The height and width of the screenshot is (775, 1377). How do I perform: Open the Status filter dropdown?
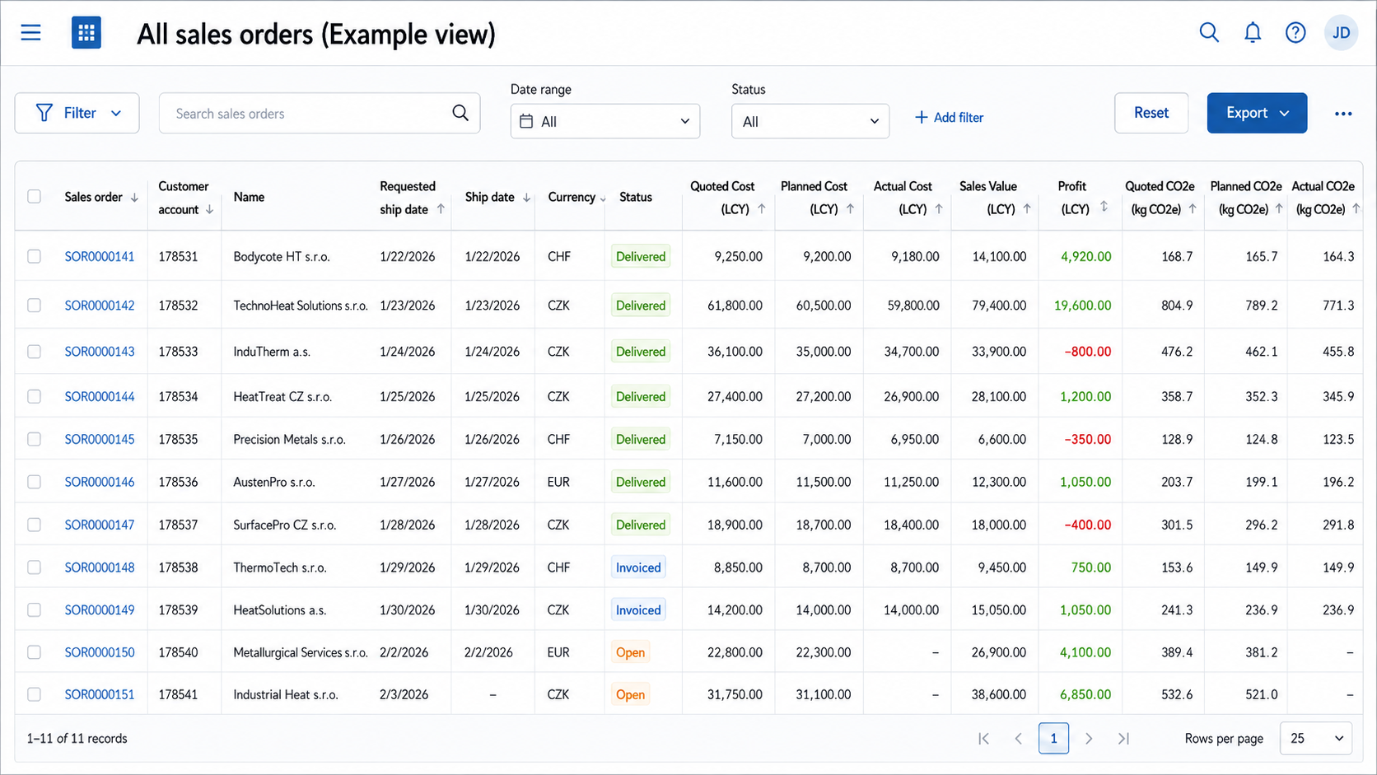[x=810, y=121]
